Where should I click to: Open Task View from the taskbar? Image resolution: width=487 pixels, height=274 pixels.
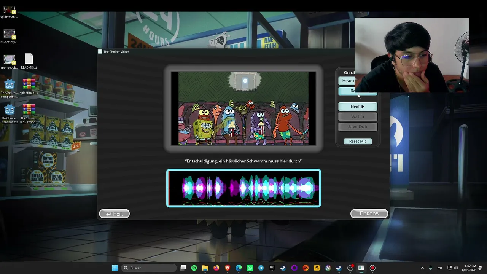pyautogui.click(x=183, y=268)
